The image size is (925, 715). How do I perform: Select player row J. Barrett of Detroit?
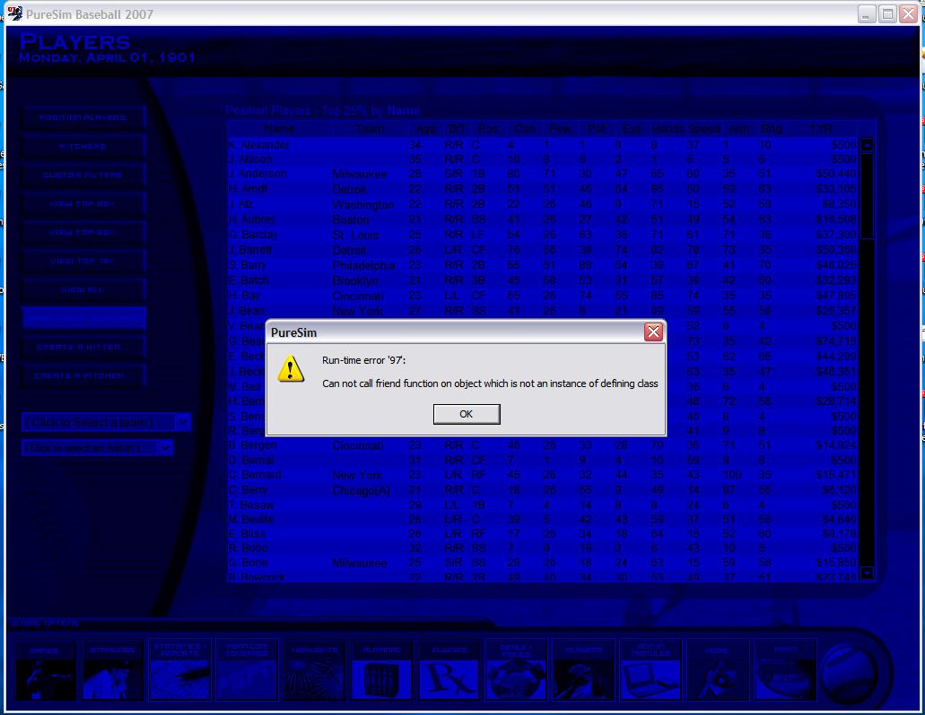tap(543, 250)
